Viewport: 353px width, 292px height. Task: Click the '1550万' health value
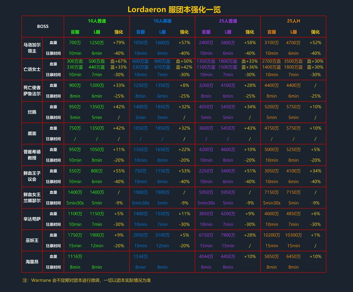[162, 214]
